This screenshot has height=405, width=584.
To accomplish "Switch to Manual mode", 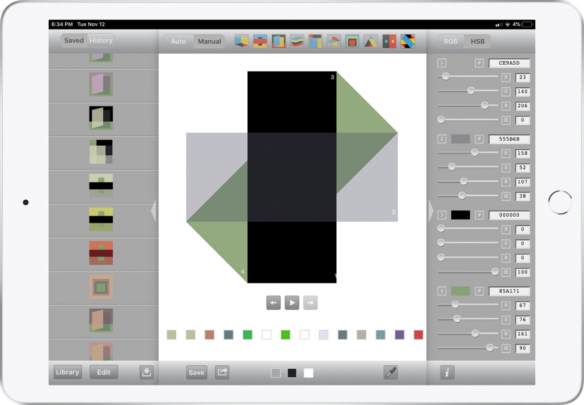I will pos(209,41).
